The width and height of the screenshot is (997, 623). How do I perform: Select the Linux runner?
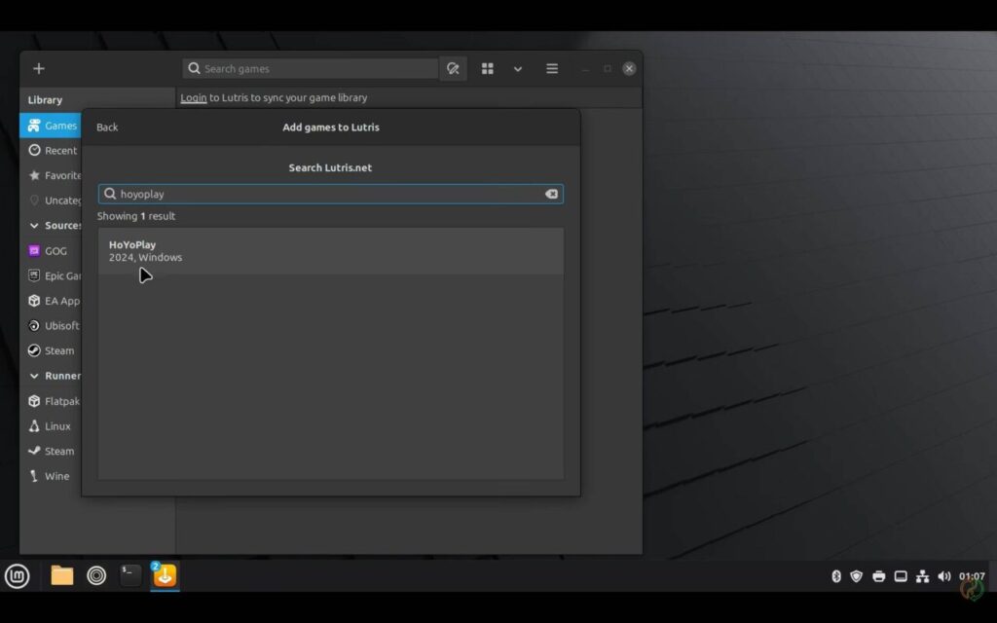51,426
